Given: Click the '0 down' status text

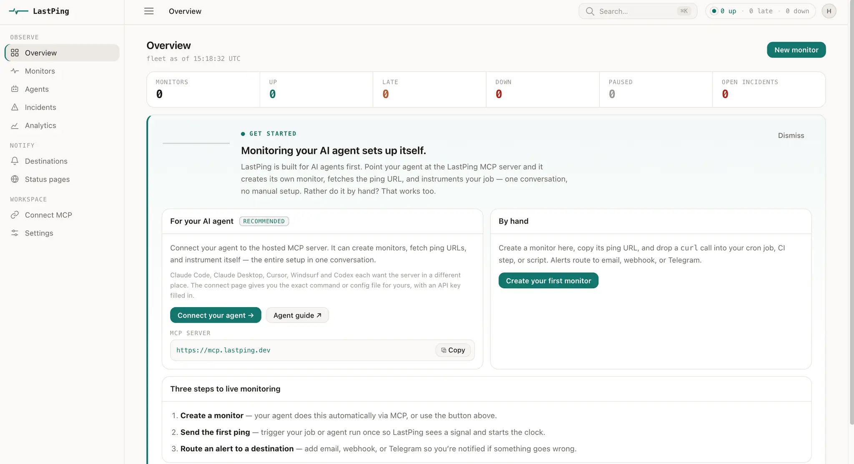Looking at the screenshot, I should (x=797, y=11).
